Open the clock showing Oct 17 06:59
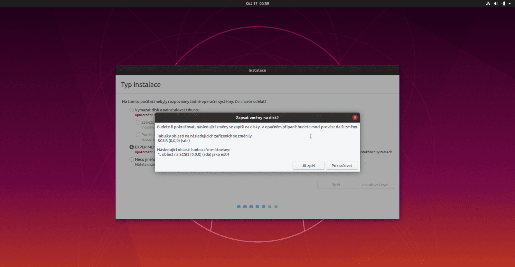Image resolution: width=515 pixels, height=267 pixels. coord(257,4)
